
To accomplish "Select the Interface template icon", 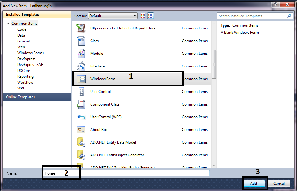I will click(81, 66).
